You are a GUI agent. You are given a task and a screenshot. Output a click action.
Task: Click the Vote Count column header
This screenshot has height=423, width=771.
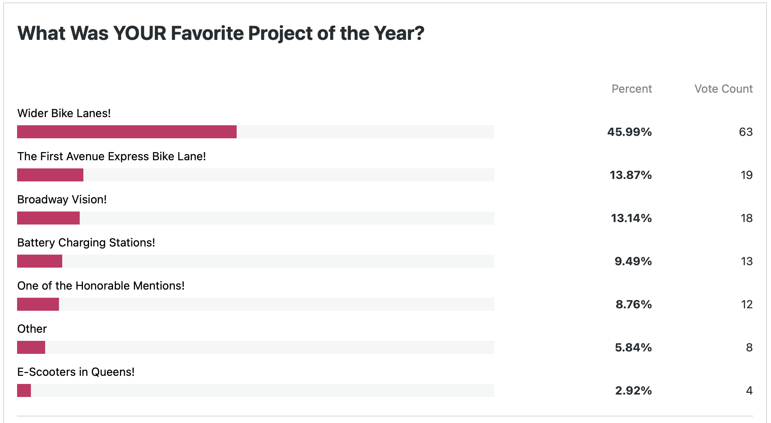(723, 89)
